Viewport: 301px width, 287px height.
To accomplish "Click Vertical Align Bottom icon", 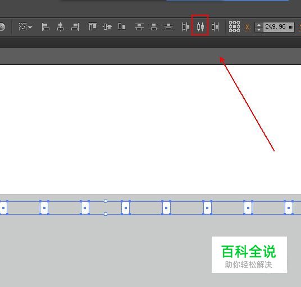I will coord(122,27).
